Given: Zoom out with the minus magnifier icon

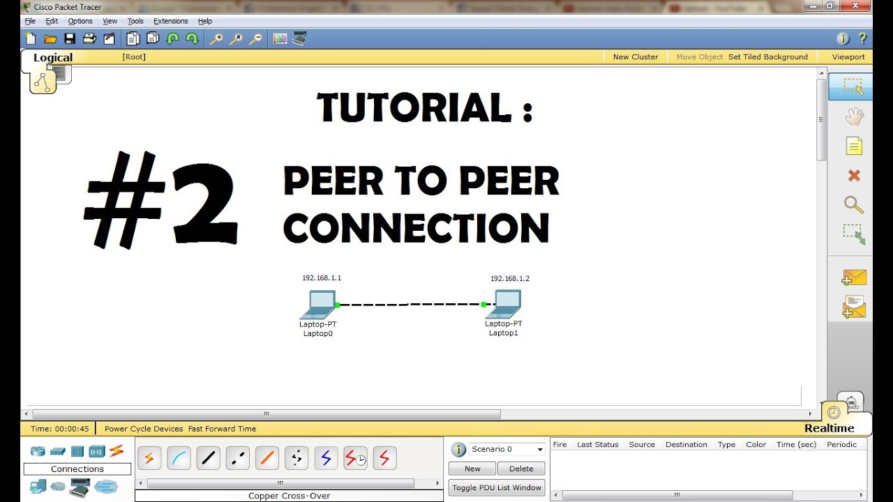Looking at the screenshot, I should pos(255,39).
